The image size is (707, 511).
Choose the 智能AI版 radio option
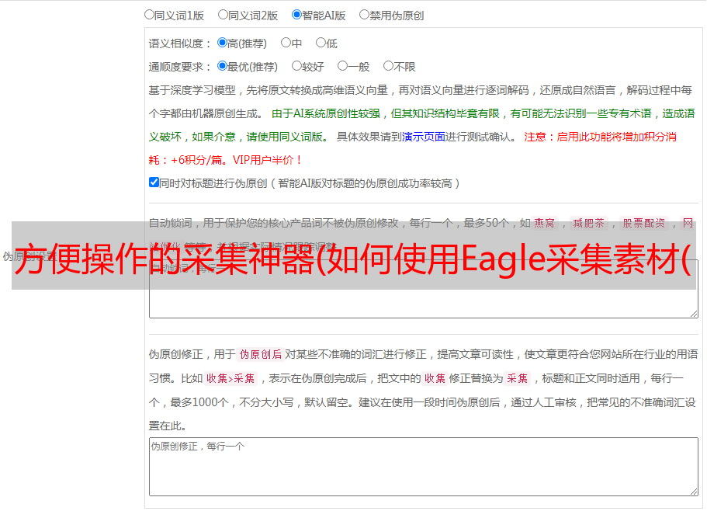pyautogui.click(x=296, y=15)
